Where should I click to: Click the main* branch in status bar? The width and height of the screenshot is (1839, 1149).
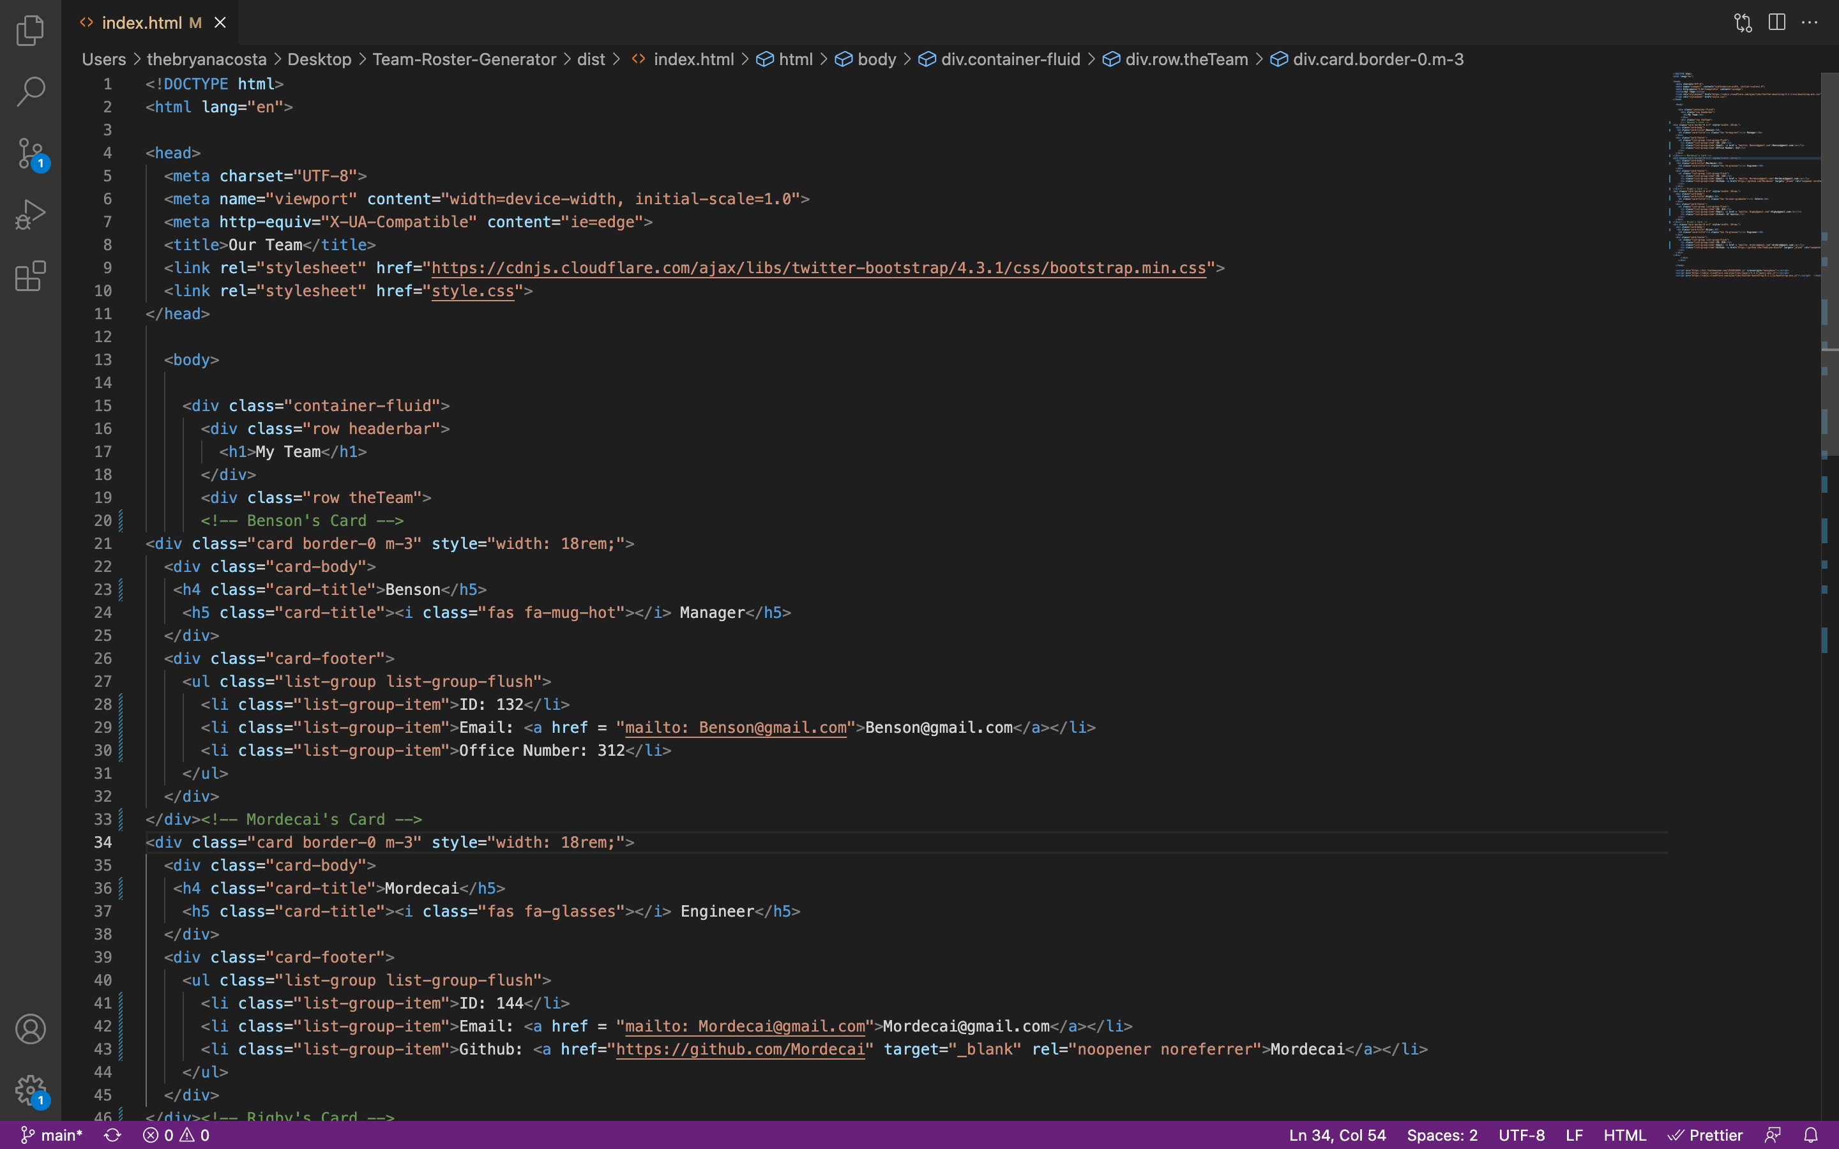52,1134
